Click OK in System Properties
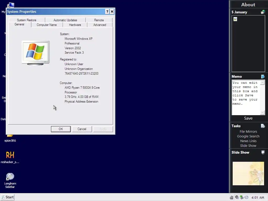The width and height of the screenshot is (268, 201). click(61, 129)
